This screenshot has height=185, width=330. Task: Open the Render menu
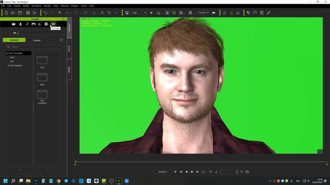coord(47,6)
